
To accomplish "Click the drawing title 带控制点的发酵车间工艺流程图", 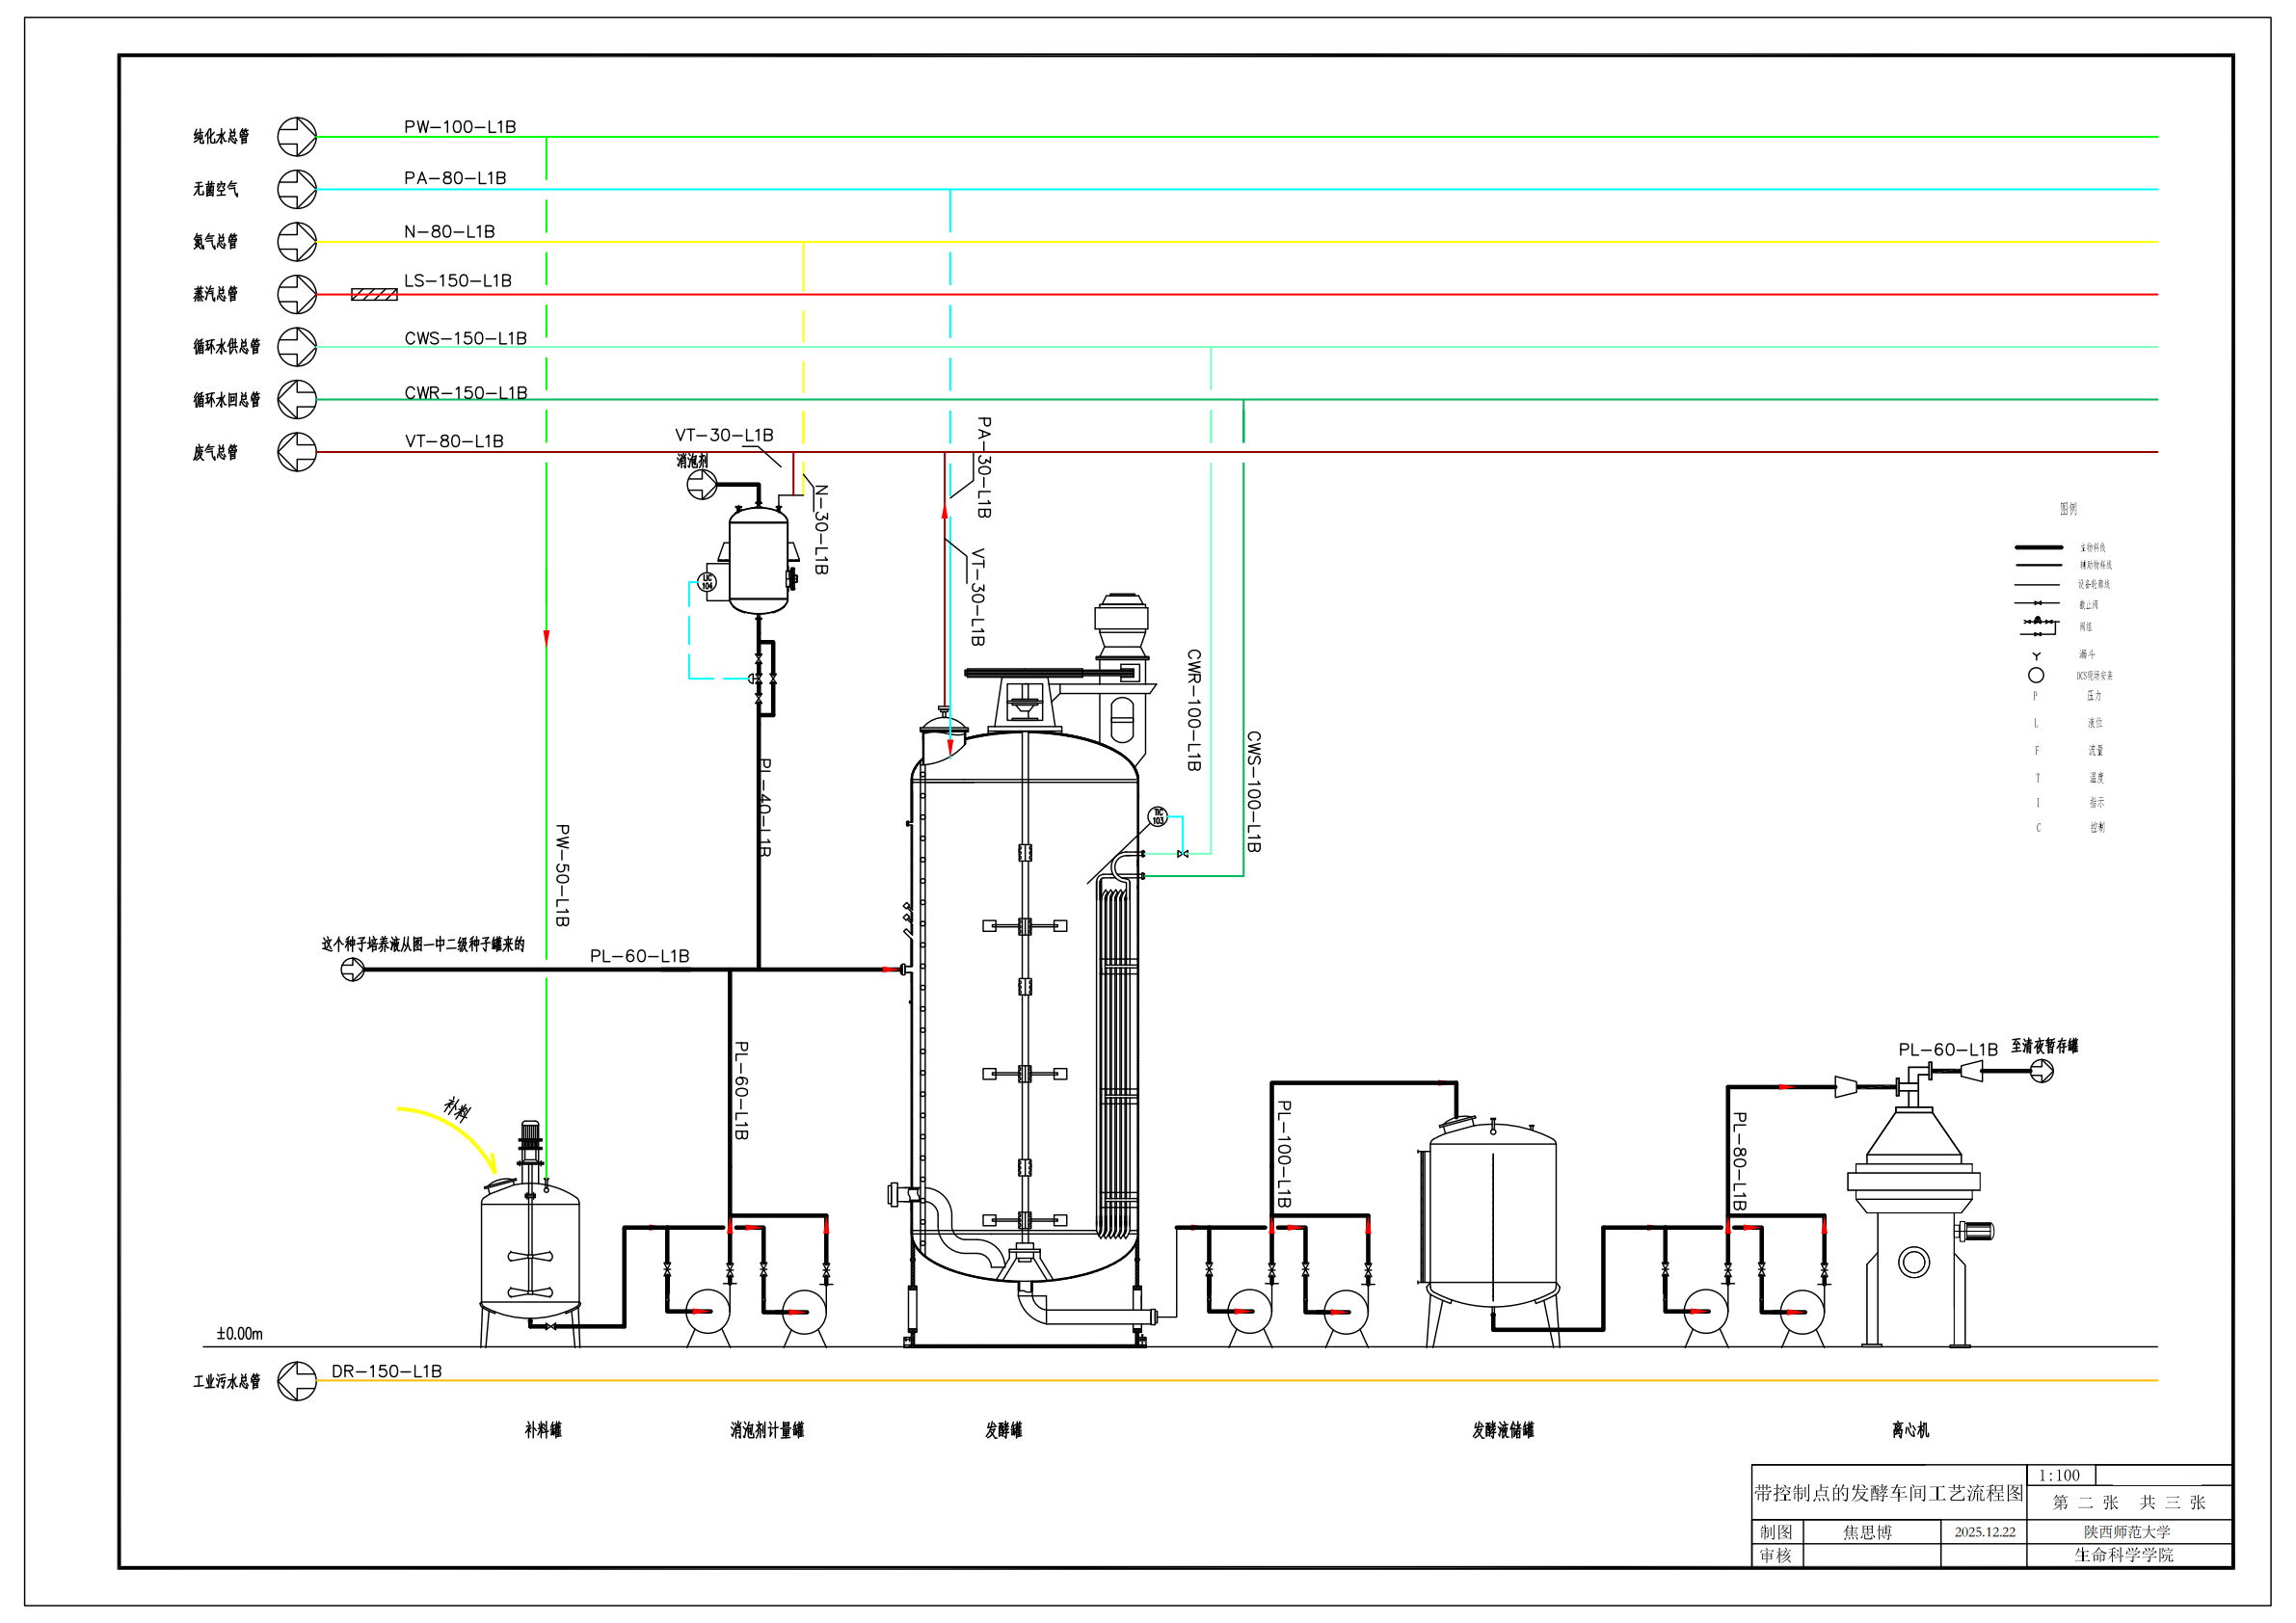I will tap(1888, 1493).
